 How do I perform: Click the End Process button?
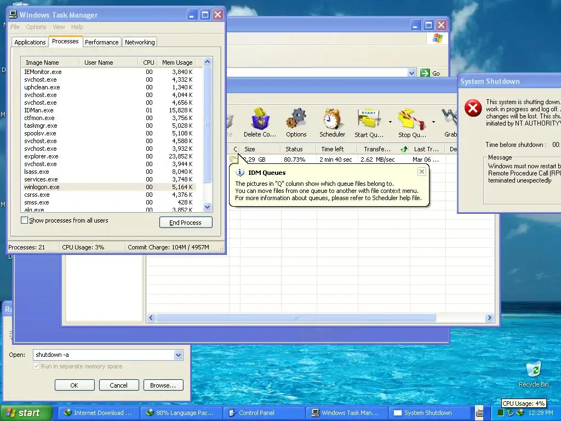[186, 223]
